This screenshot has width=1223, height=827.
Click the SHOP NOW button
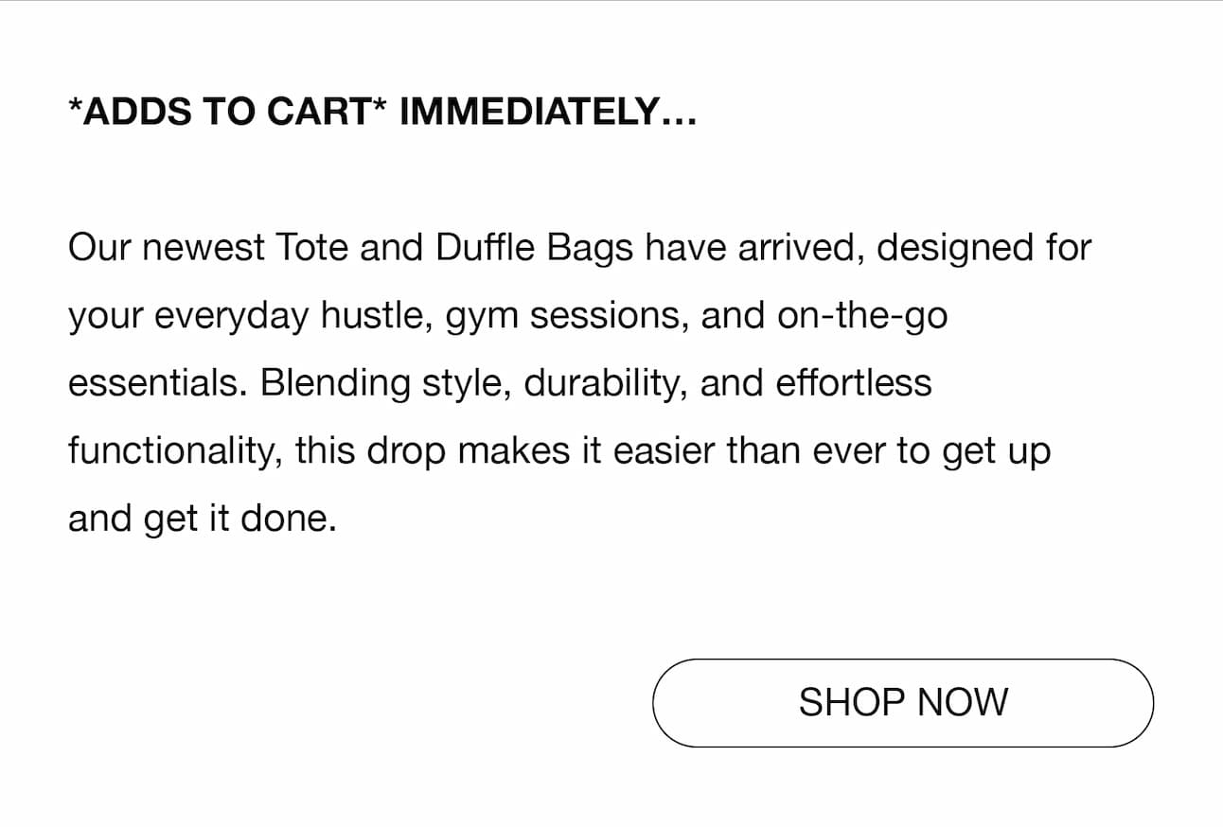[903, 703]
